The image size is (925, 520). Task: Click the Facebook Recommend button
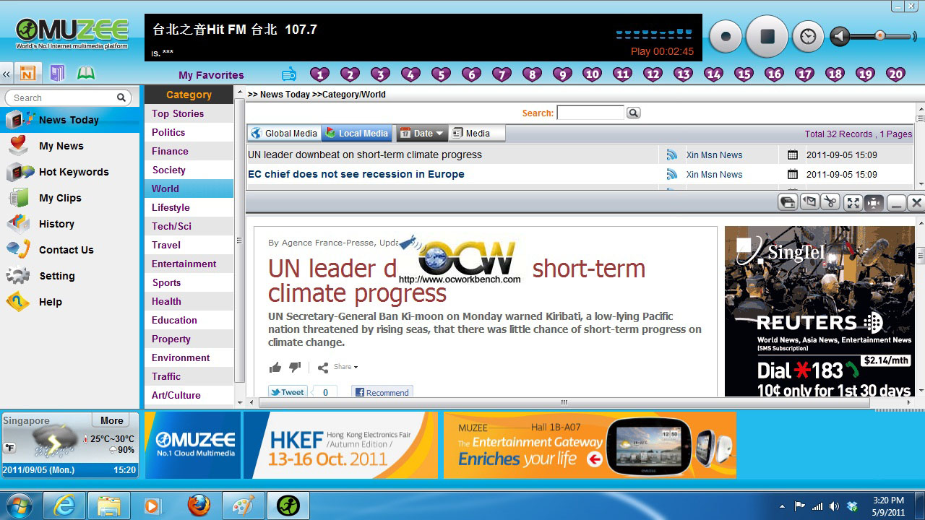tap(382, 392)
